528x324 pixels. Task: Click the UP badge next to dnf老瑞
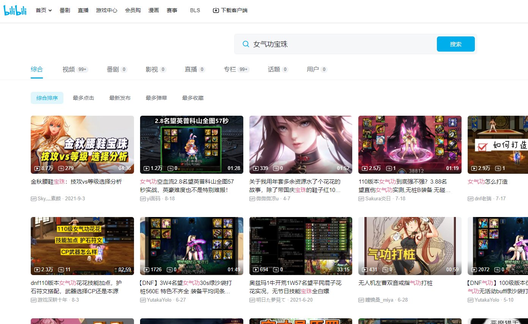(x=471, y=198)
